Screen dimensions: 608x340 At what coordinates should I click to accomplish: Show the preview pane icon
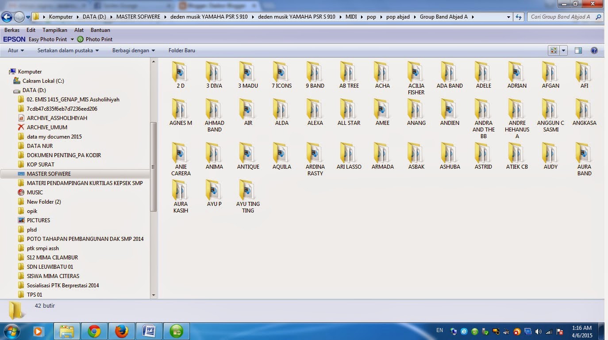(x=578, y=50)
